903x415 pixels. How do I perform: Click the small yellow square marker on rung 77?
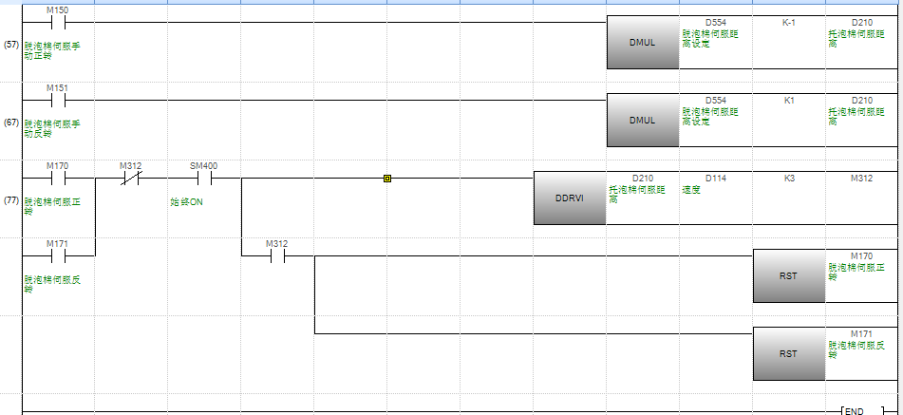387,178
